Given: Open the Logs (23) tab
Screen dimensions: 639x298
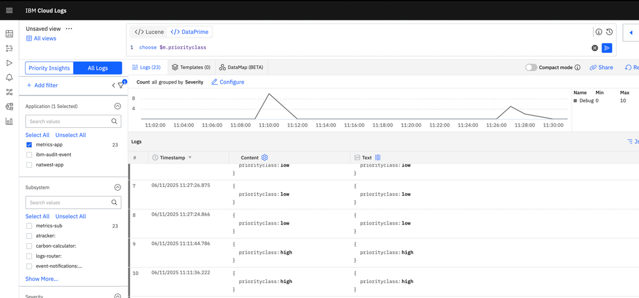Looking at the screenshot, I should [x=147, y=67].
